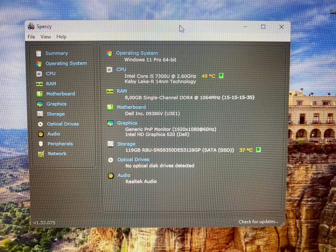Select Graphics in the sidebar

pos(57,104)
